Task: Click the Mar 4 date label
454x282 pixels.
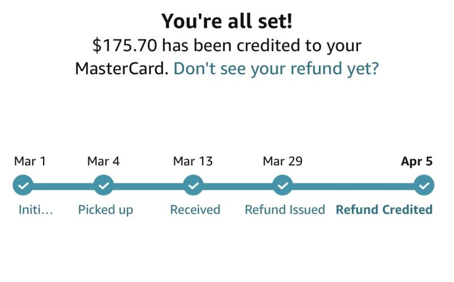Action: click(x=103, y=161)
